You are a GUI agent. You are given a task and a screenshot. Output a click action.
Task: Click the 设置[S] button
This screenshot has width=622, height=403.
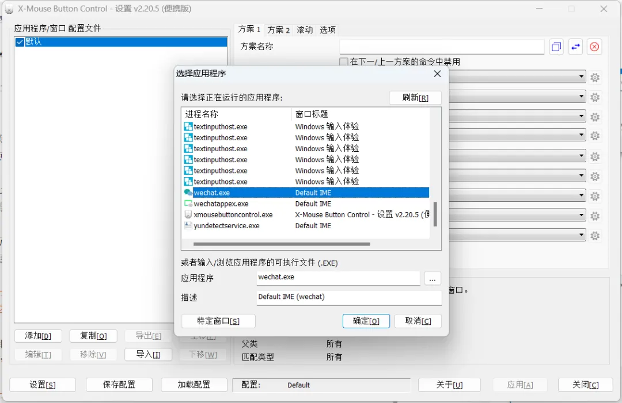point(43,385)
